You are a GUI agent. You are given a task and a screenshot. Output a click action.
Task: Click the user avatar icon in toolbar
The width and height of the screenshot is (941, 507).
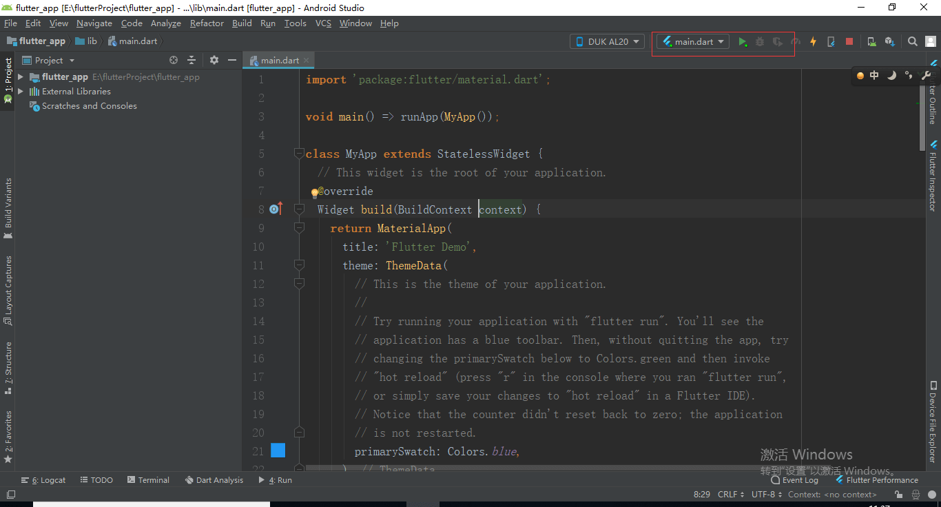tap(929, 41)
